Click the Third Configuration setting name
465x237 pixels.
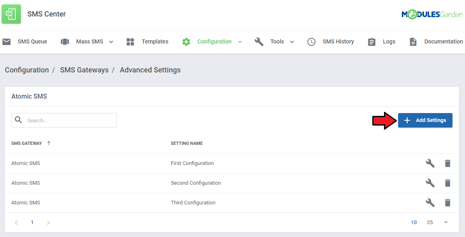[193, 203]
